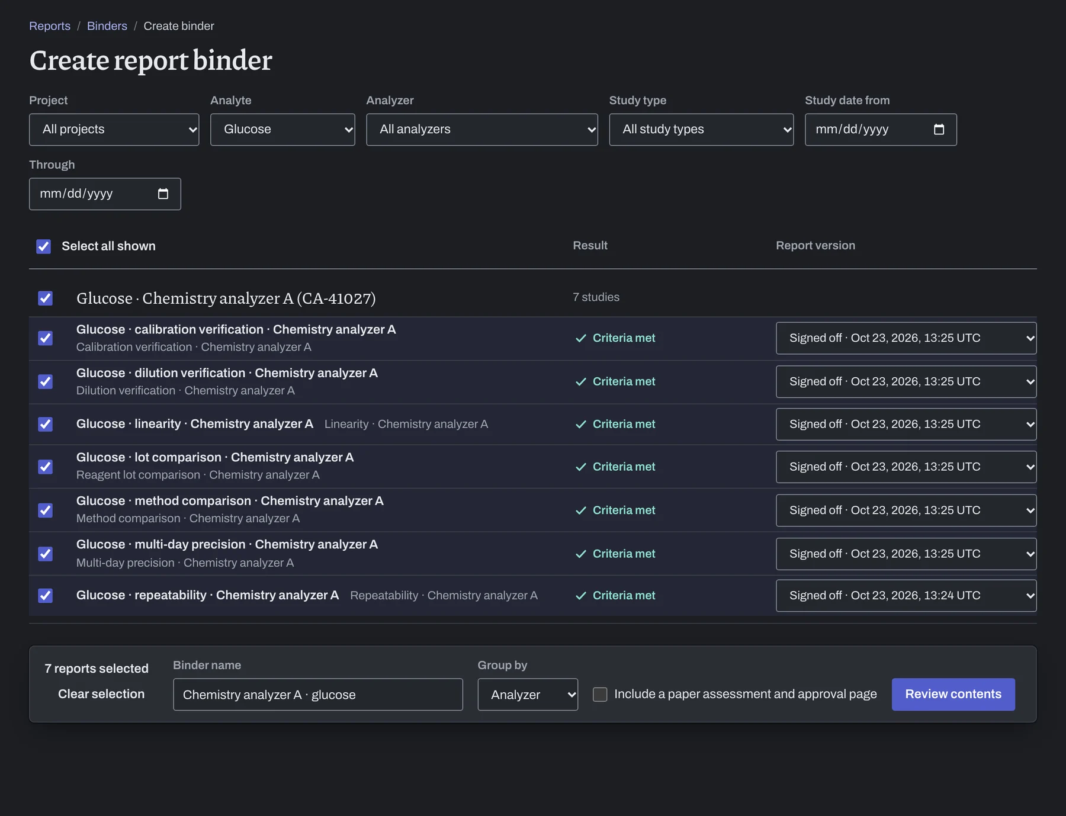Uncheck Glucose lot comparison report
1066x816 pixels.
coord(46,467)
